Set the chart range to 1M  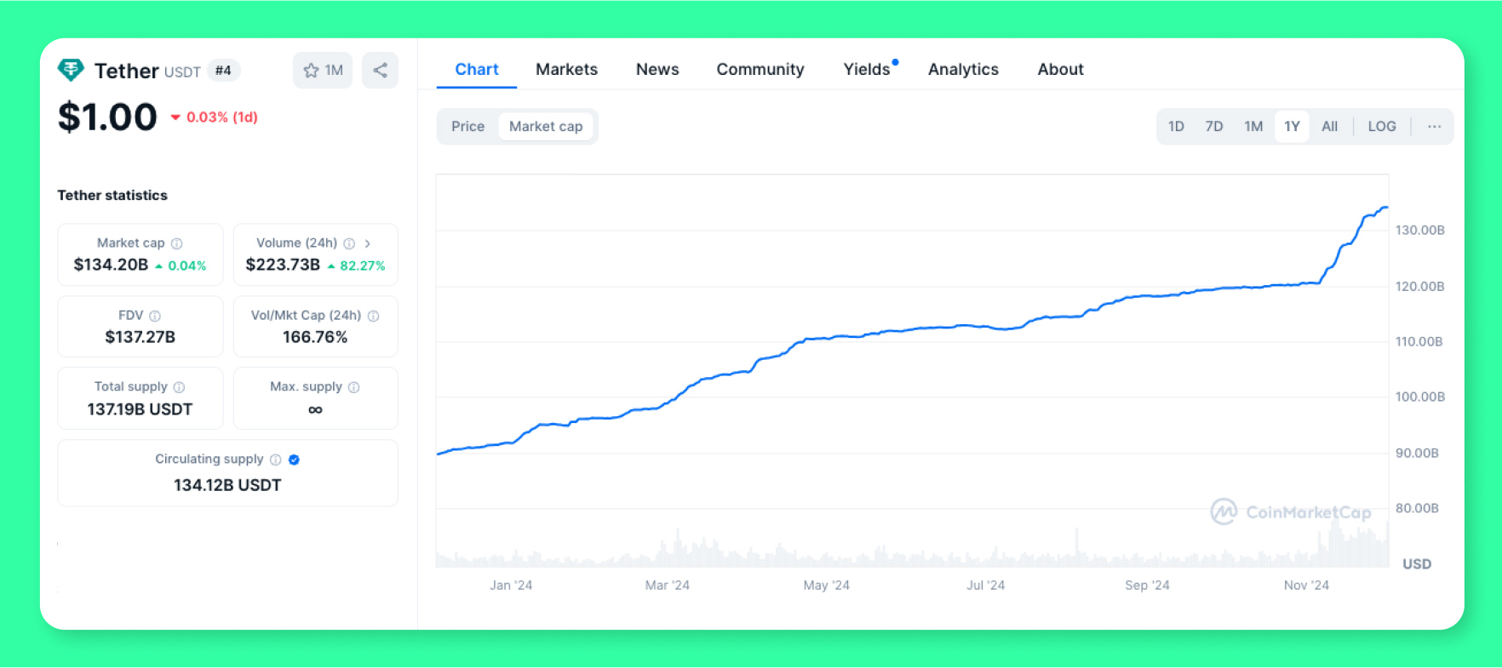[1253, 127]
